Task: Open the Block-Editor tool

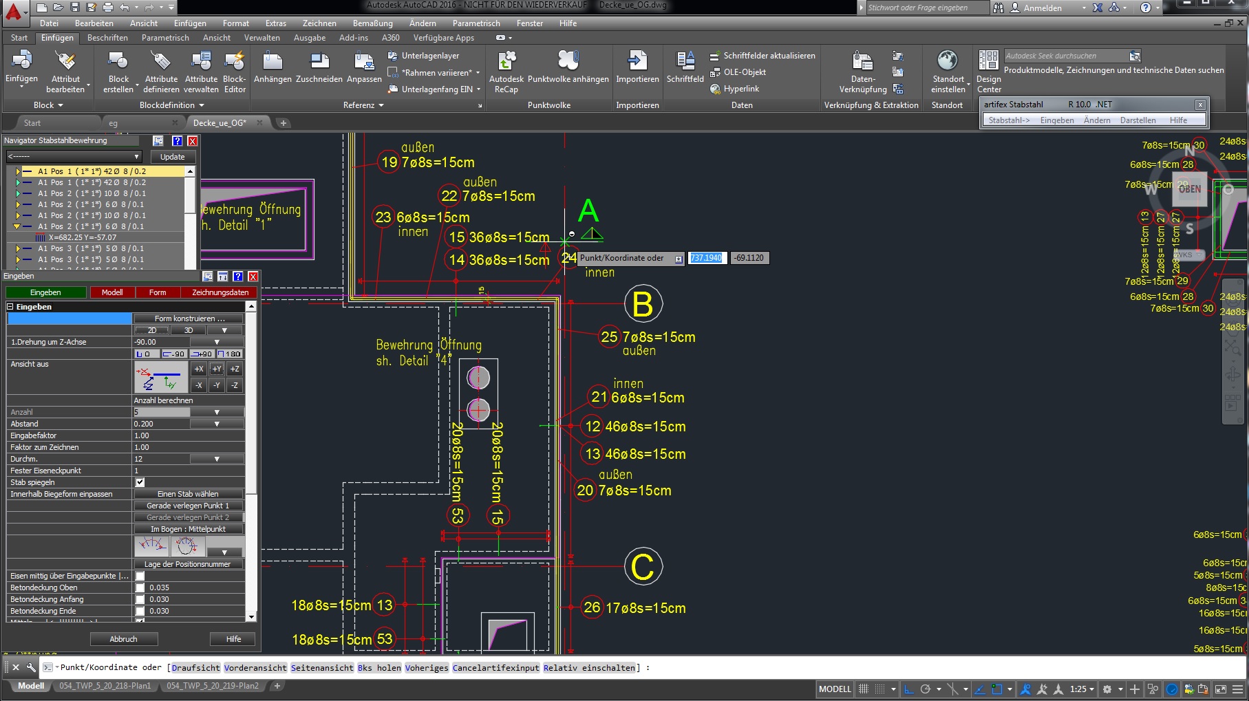Action: pos(234,71)
